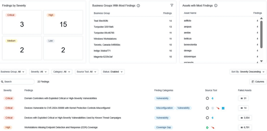Expand the Severity filter dropdown
Screen dimensions: 267x131
click(39, 72)
